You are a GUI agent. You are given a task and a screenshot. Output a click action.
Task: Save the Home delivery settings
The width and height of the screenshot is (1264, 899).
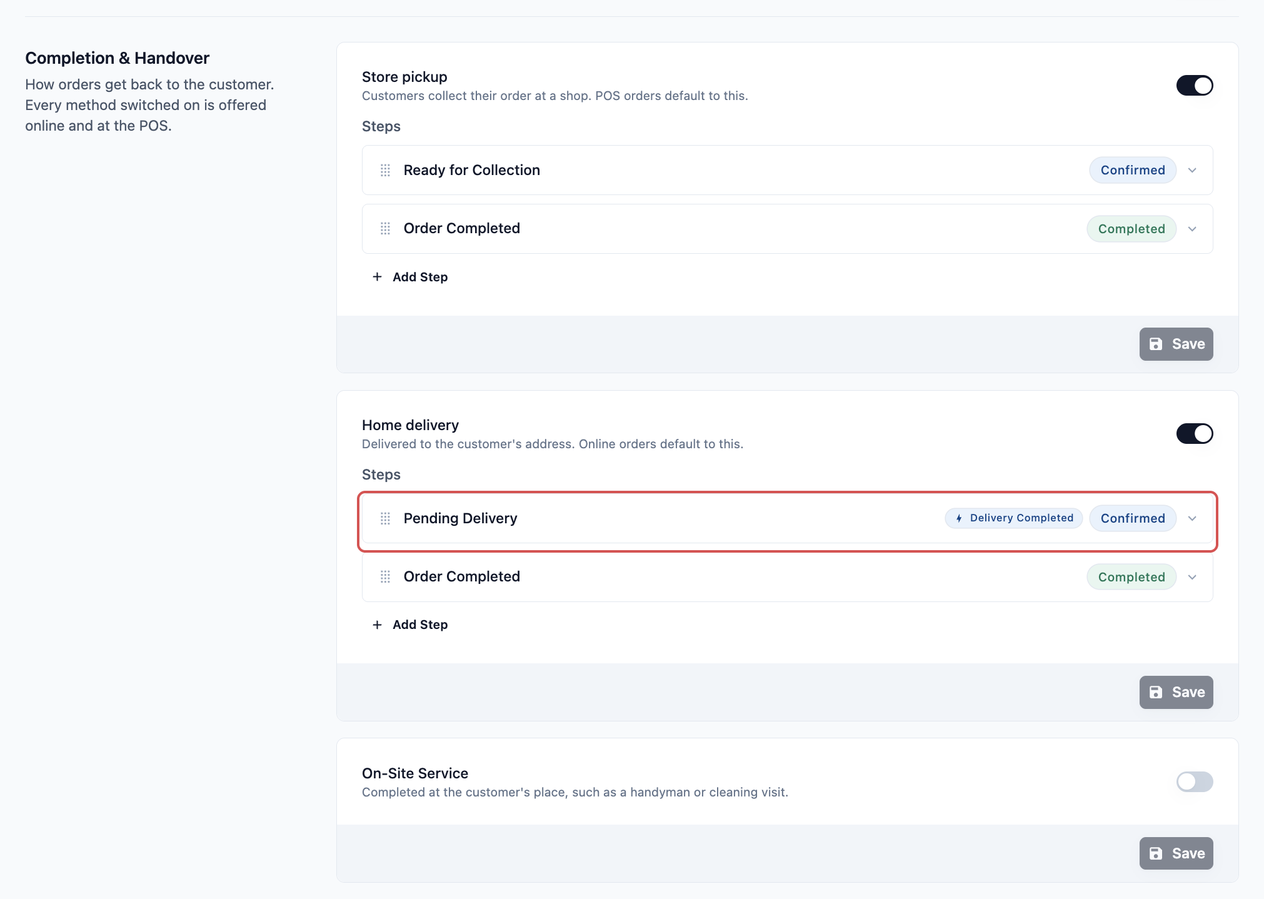click(1176, 692)
